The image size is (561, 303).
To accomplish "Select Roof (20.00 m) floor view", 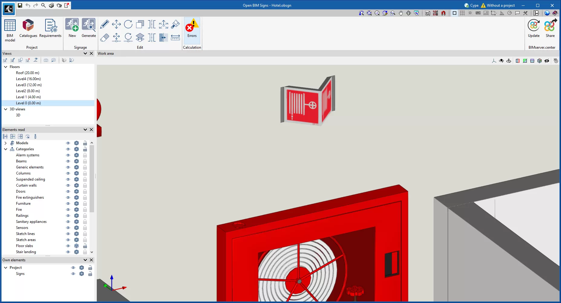I will (28, 73).
